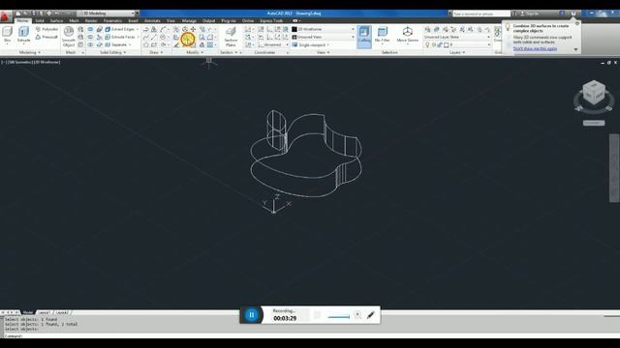Screen dimensions: 620x348
Task: Choose the Presspull tool
Action: click(x=46, y=37)
